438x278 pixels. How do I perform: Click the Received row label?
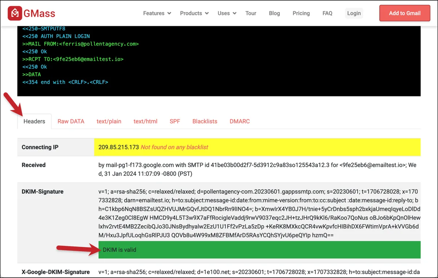point(34,165)
